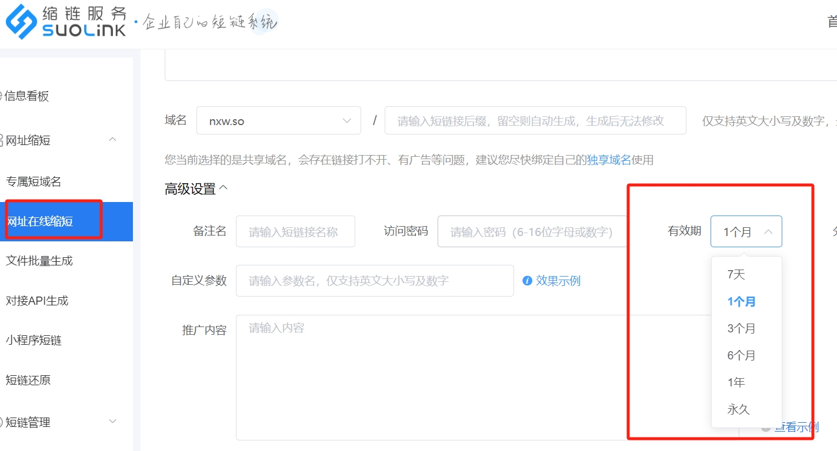Viewport: 837px width, 451px height.
Task: Expand the 短链管理 sidebar section
Action: [112, 422]
